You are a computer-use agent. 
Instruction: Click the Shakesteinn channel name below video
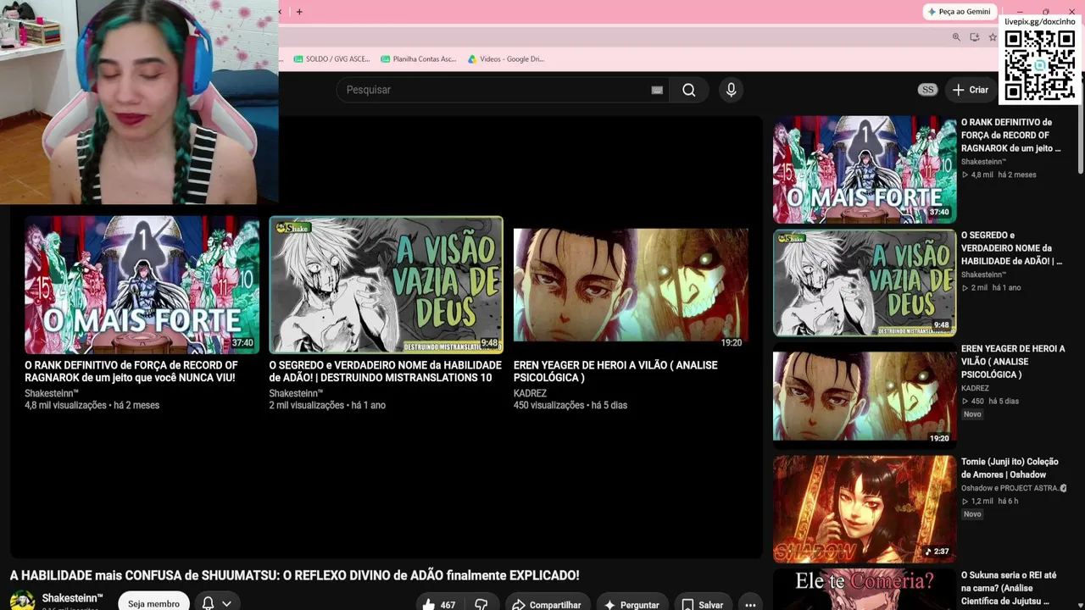pyautogui.click(x=73, y=598)
